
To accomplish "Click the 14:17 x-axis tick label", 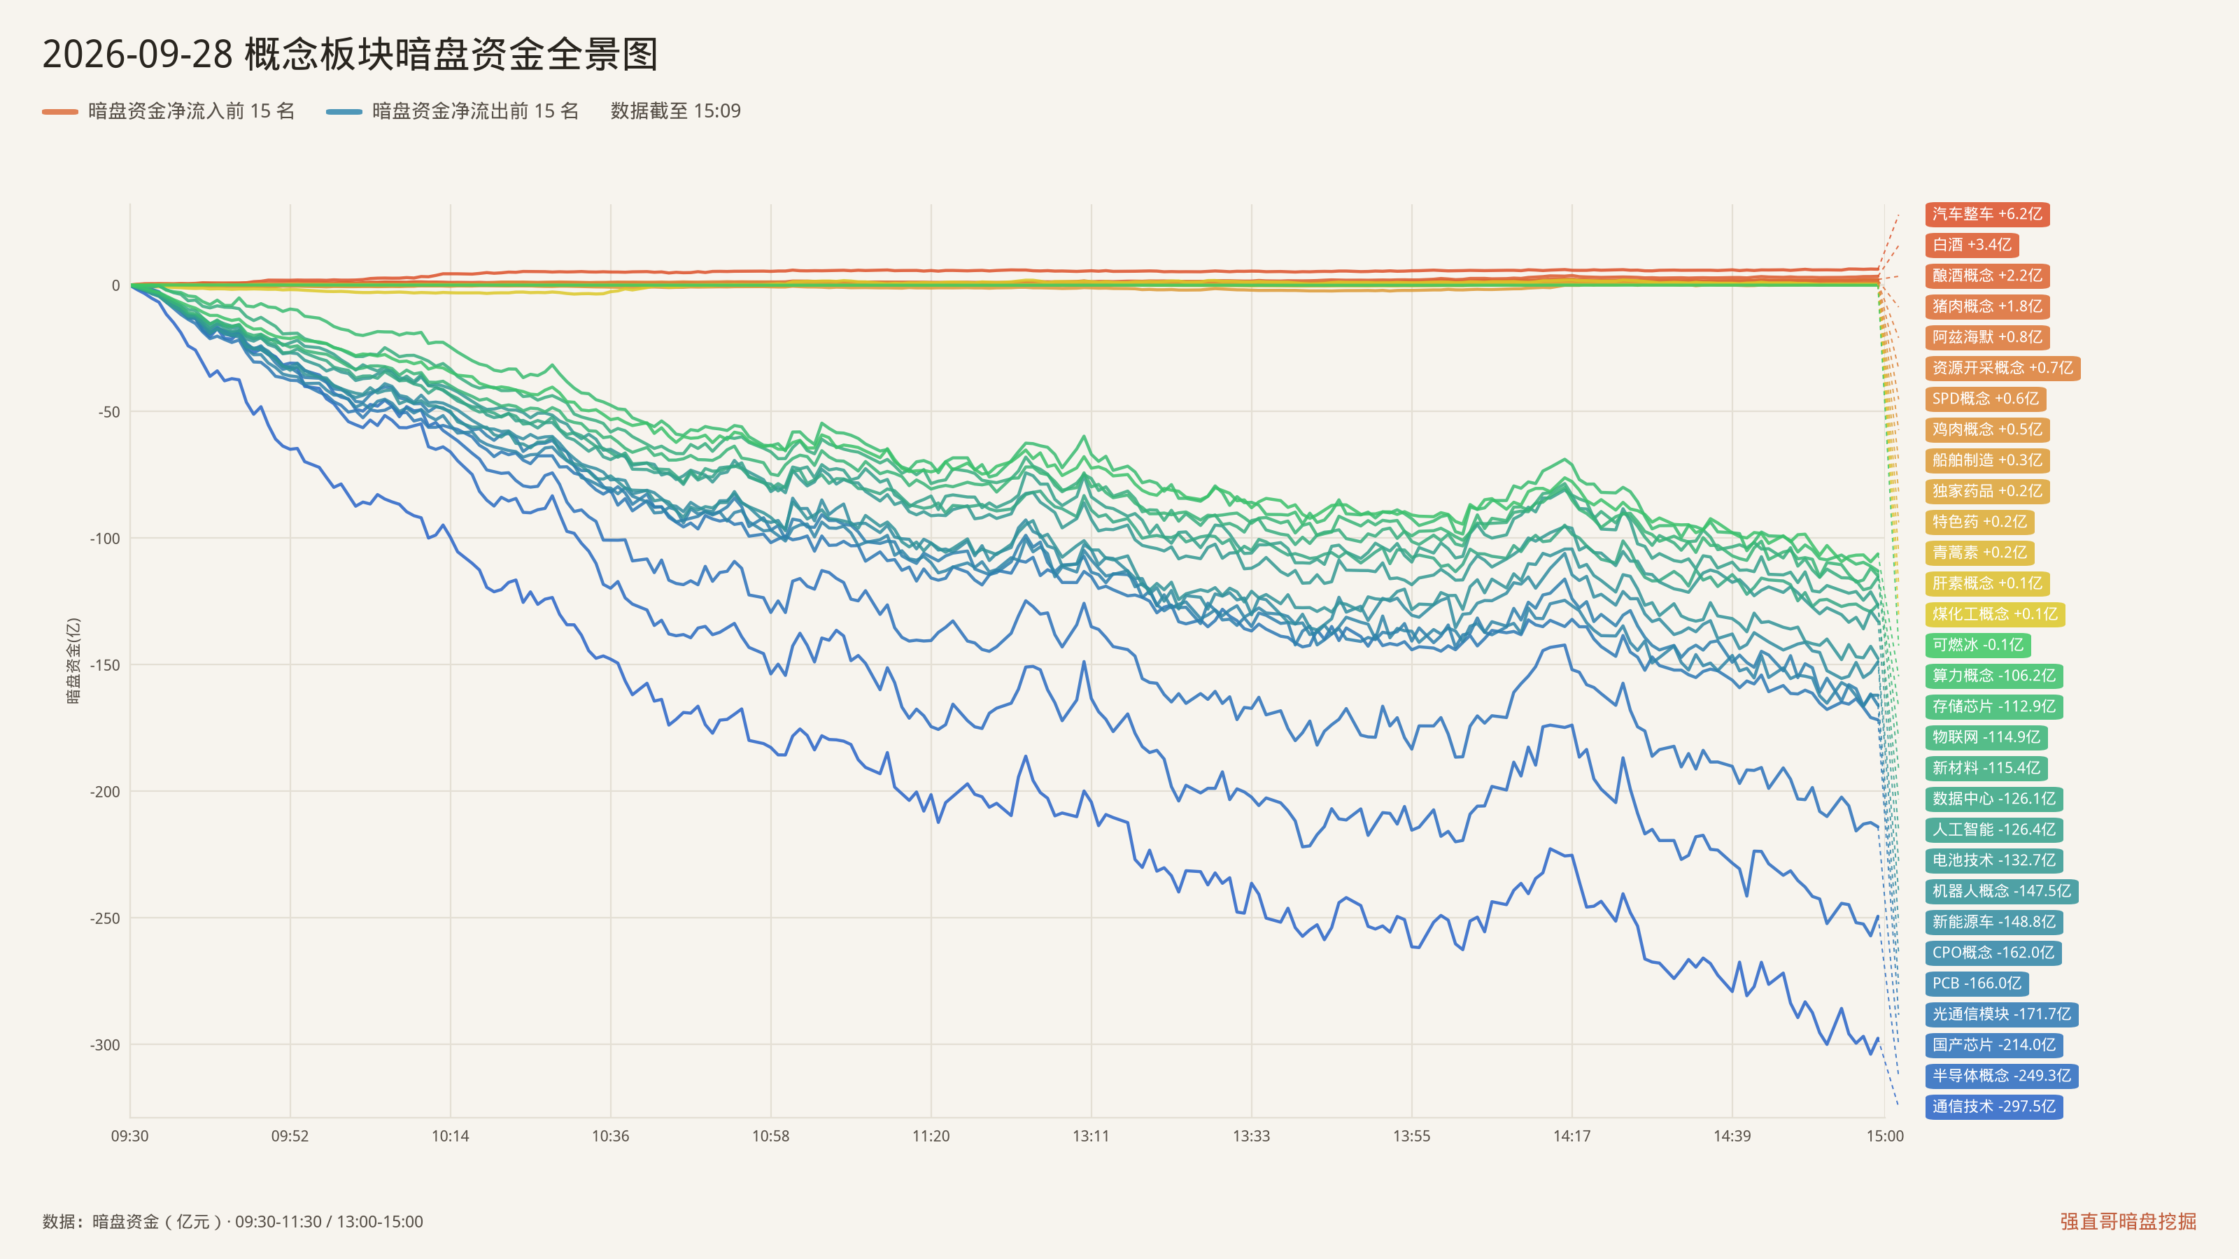I will [1572, 1136].
